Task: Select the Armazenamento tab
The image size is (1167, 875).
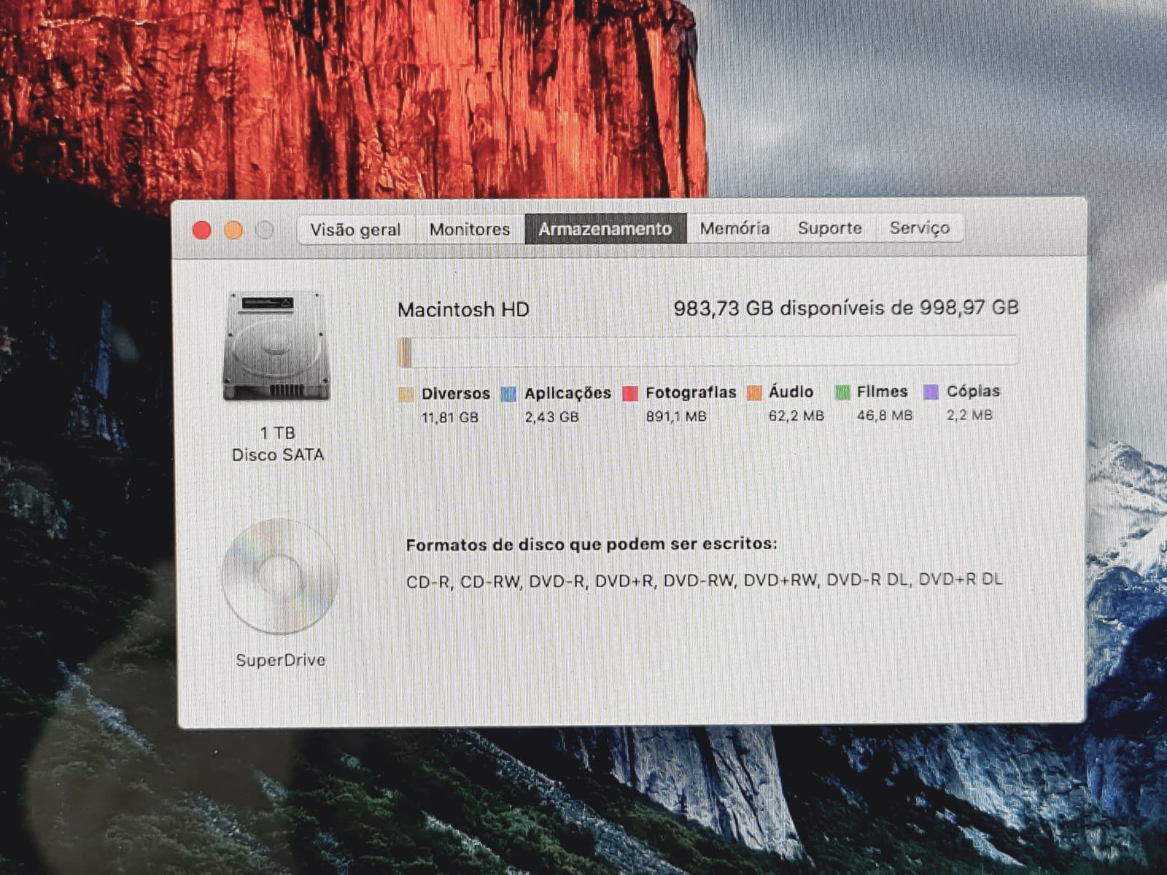Action: pyautogui.click(x=605, y=228)
